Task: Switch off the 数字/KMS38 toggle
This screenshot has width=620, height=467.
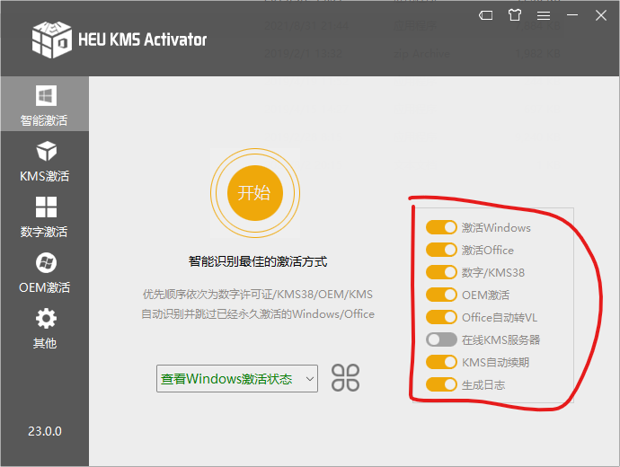Action: point(441,273)
